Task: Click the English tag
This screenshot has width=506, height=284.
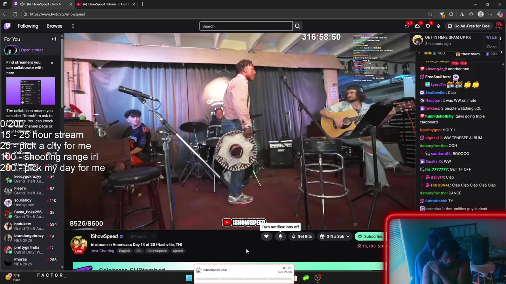Action: 124,251
